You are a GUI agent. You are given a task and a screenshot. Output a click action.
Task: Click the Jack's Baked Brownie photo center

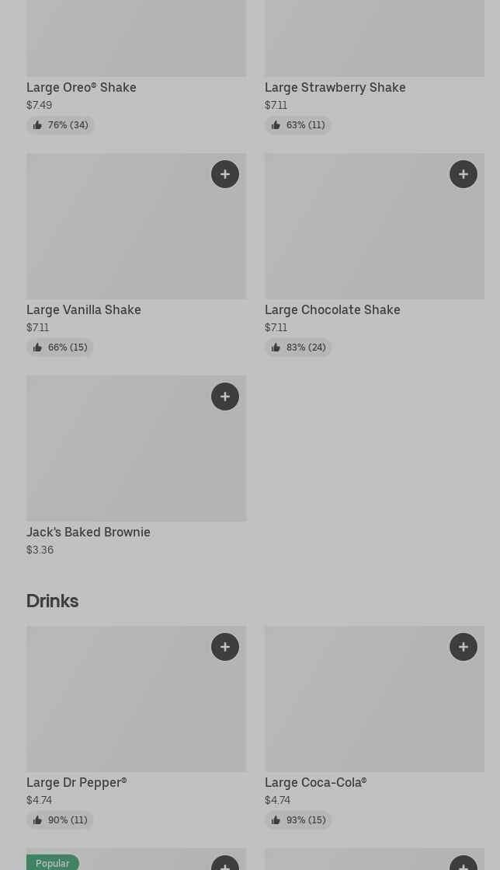coord(136,449)
